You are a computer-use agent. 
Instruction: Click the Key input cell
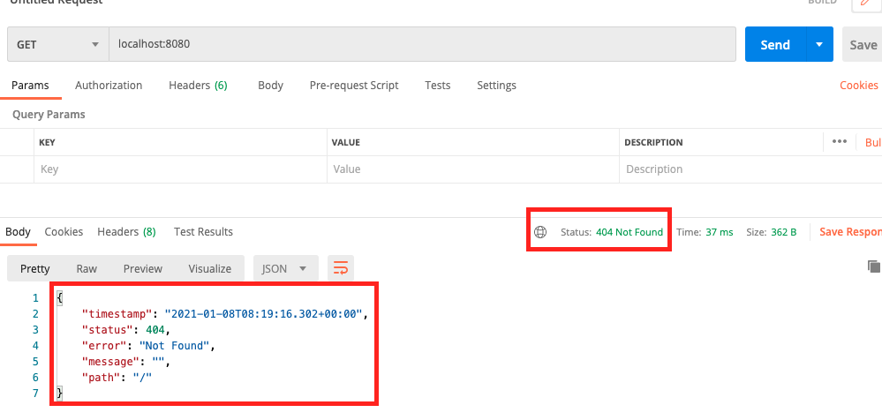pyautogui.click(x=181, y=169)
